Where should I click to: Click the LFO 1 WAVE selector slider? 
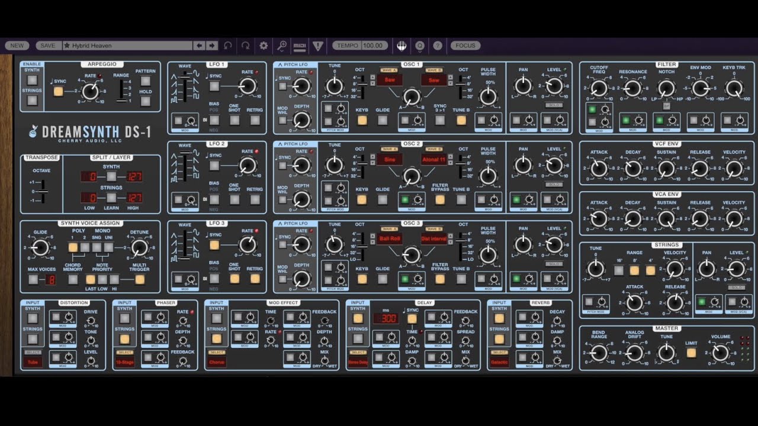[185, 87]
